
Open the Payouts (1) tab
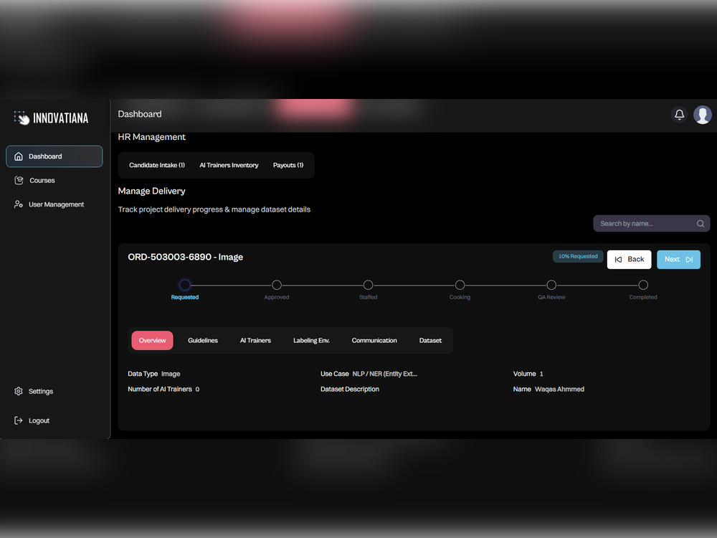tap(288, 165)
